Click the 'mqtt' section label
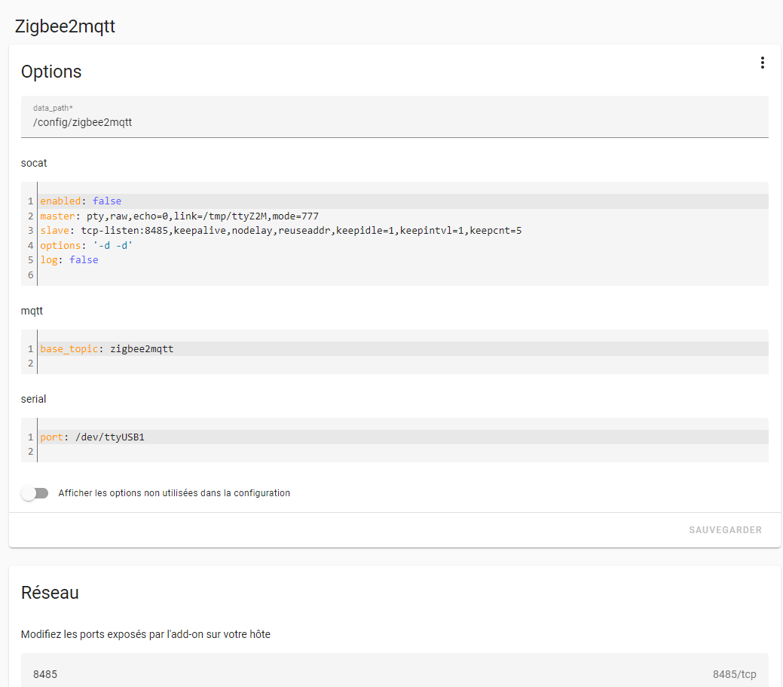783x687 pixels. [32, 311]
